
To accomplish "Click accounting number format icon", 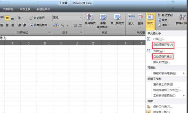I will point(55,25).
